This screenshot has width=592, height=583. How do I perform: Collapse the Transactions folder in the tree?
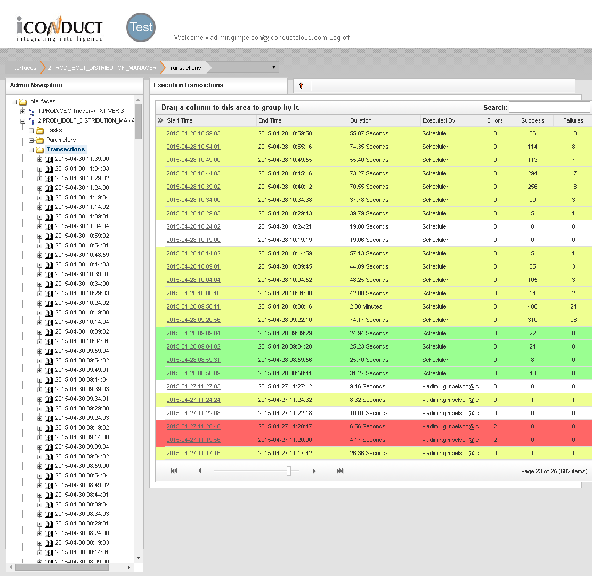click(31, 150)
